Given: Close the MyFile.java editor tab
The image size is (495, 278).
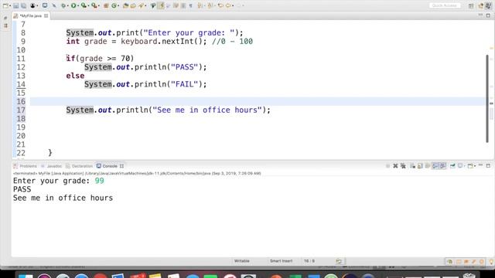Looking at the screenshot, I should pyautogui.click(x=46, y=15).
